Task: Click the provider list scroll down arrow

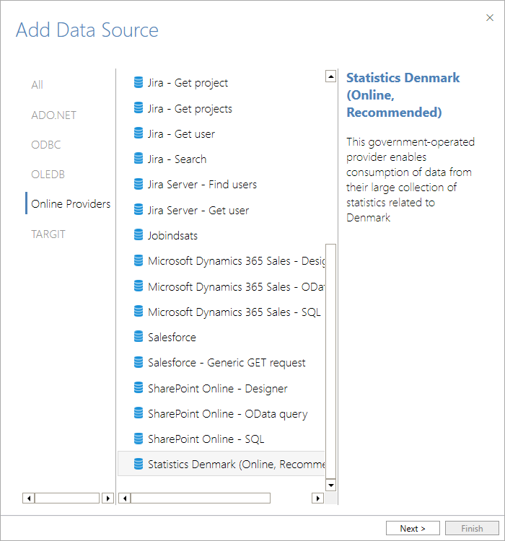Action: point(330,485)
